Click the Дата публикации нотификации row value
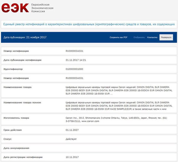The image size is (178, 162). [76, 60]
